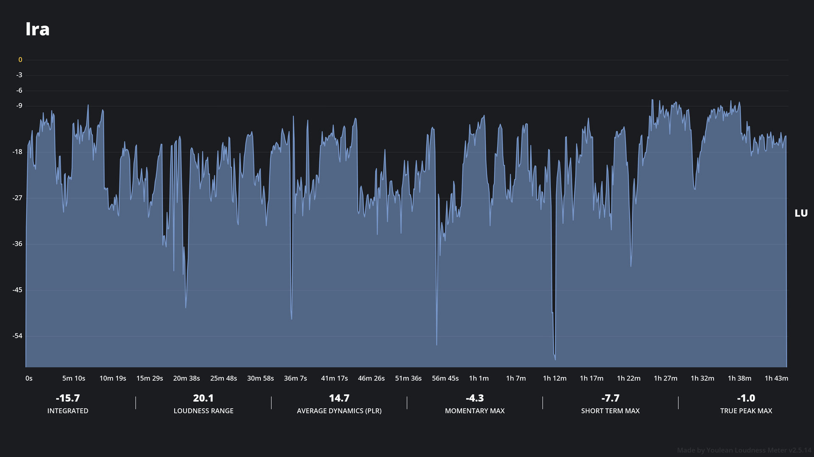This screenshot has width=814, height=457.
Task: Click the '10m 19s' time label
Action: pos(113,378)
